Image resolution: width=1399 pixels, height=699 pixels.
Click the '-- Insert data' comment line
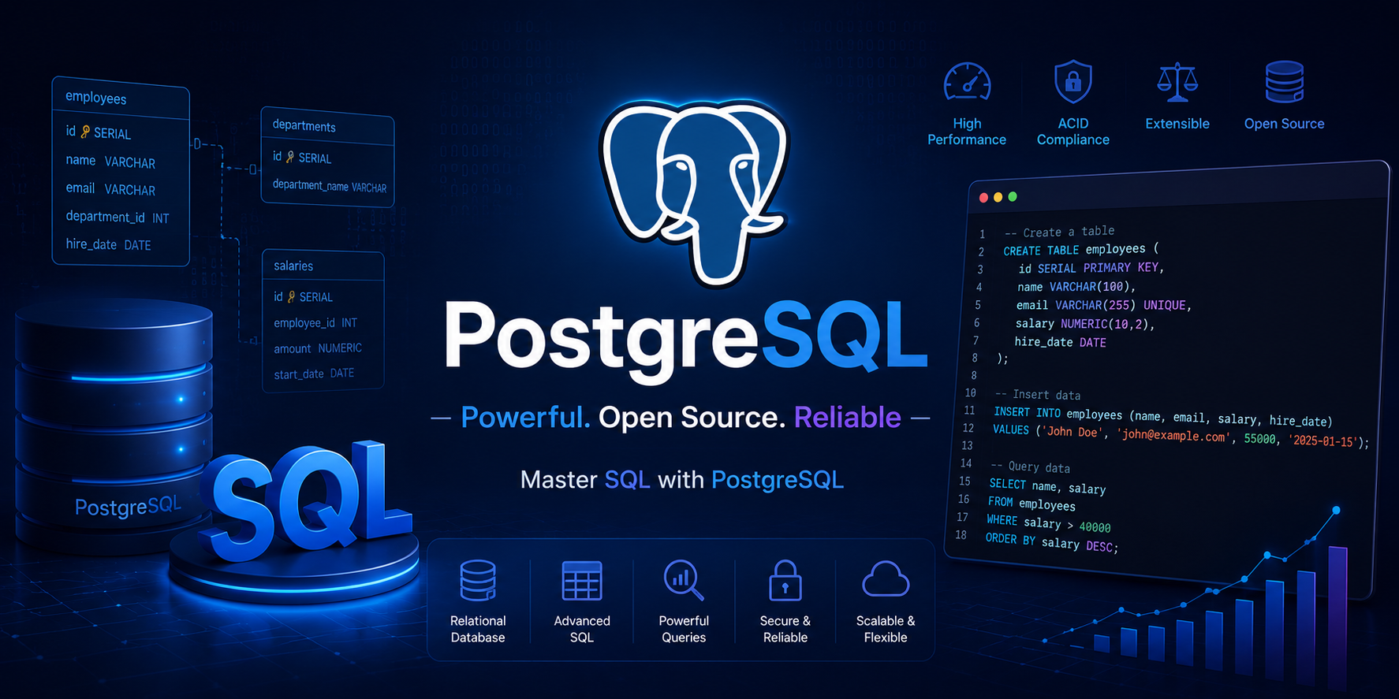click(x=1038, y=394)
